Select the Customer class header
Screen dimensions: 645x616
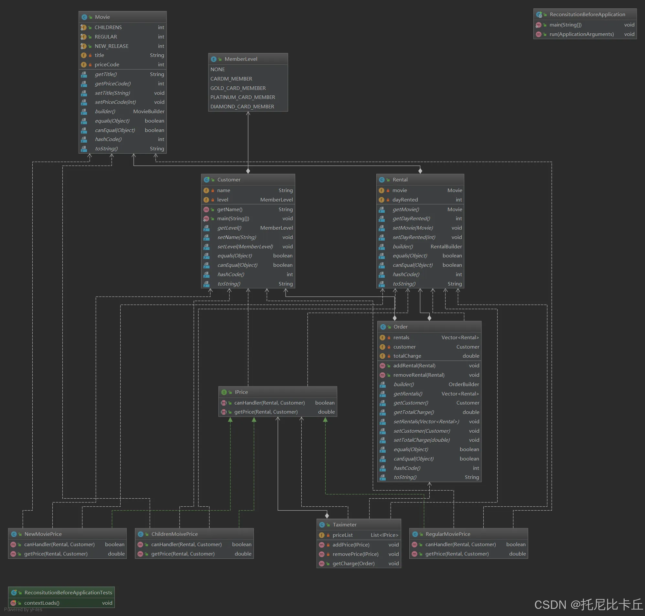[x=229, y=179]
